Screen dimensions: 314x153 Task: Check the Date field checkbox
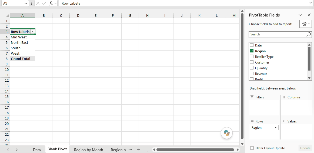click(252, 45)
